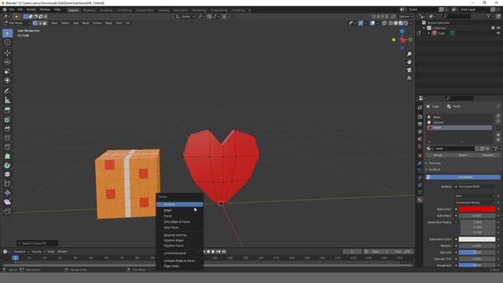Click the red Base Color swatch

[477, 209]
